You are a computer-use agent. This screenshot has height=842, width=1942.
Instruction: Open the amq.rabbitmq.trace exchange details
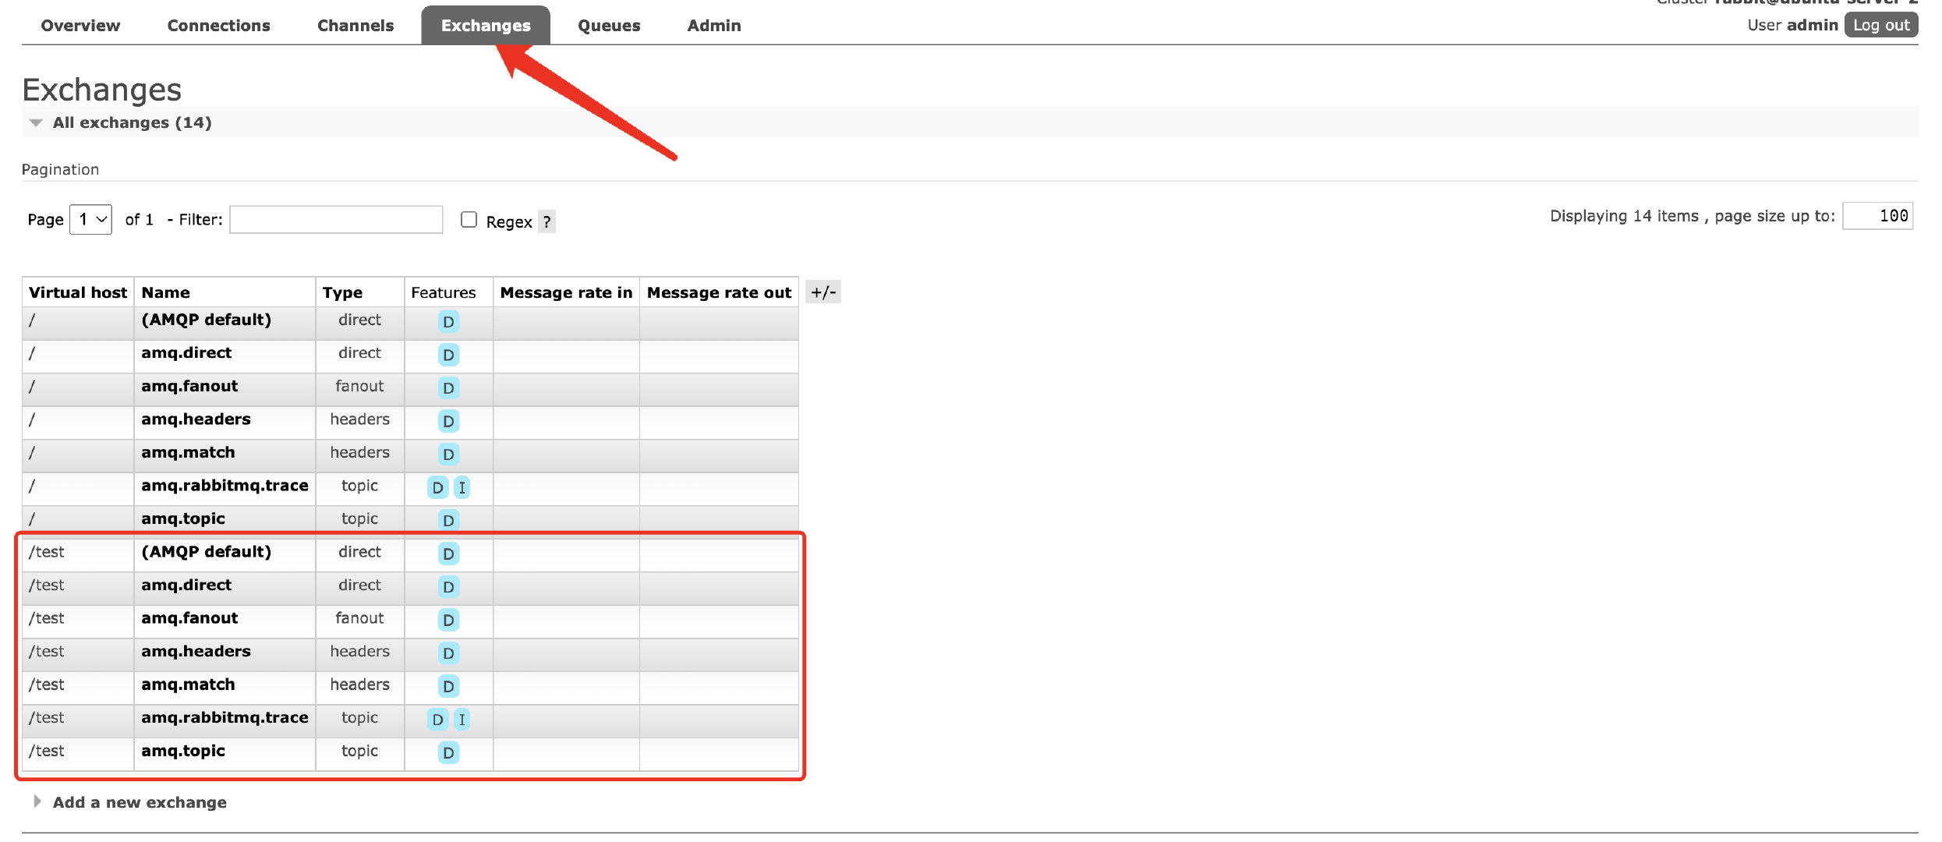coord(225,486)
